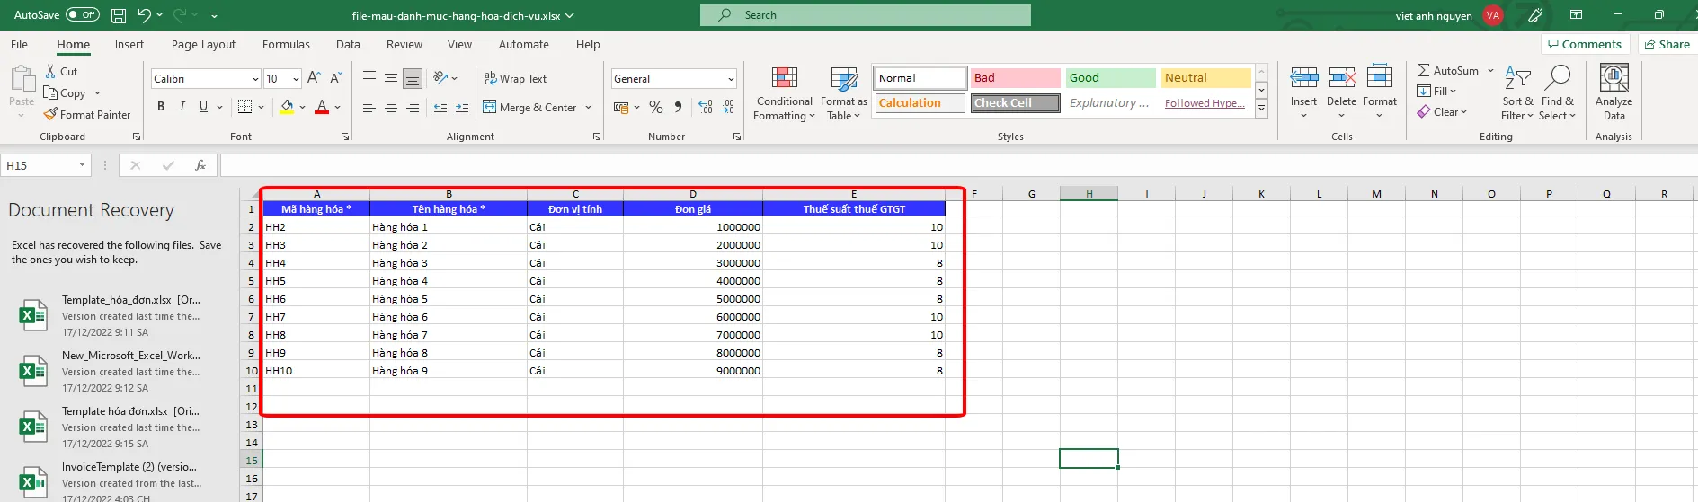
Task: Click the Save icon in title bar
Action: [119, 15]
